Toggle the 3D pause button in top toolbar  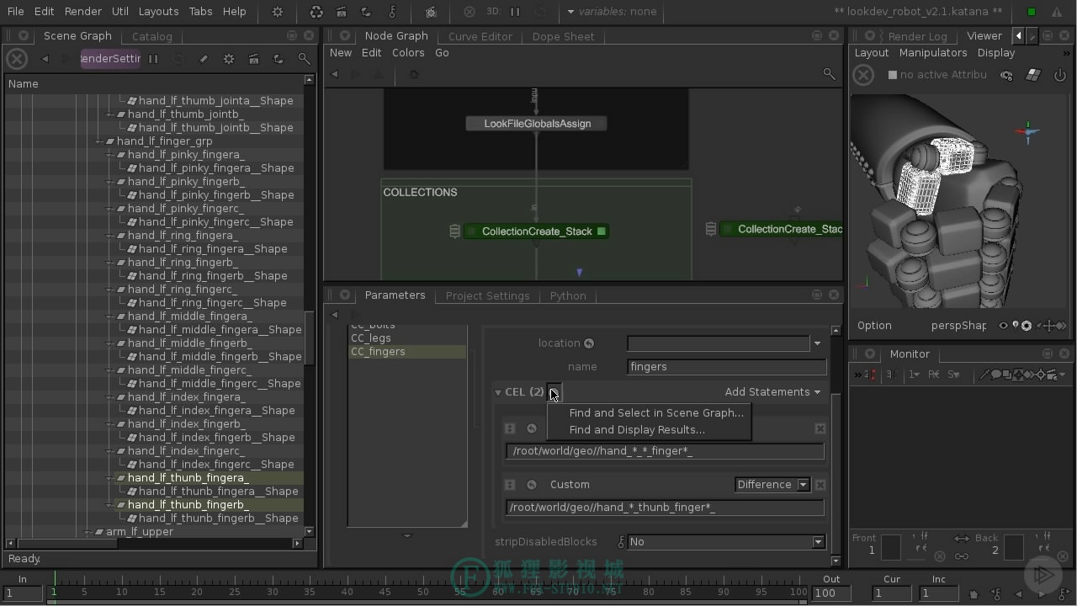pyautogui.click(x=515, y=12)
